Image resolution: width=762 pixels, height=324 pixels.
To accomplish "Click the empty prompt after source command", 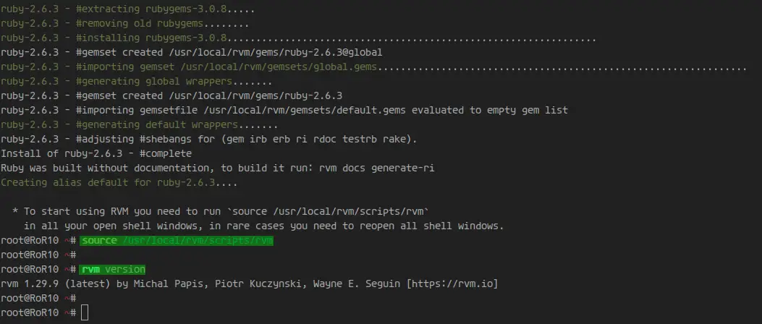I will (x=39, y=255).
